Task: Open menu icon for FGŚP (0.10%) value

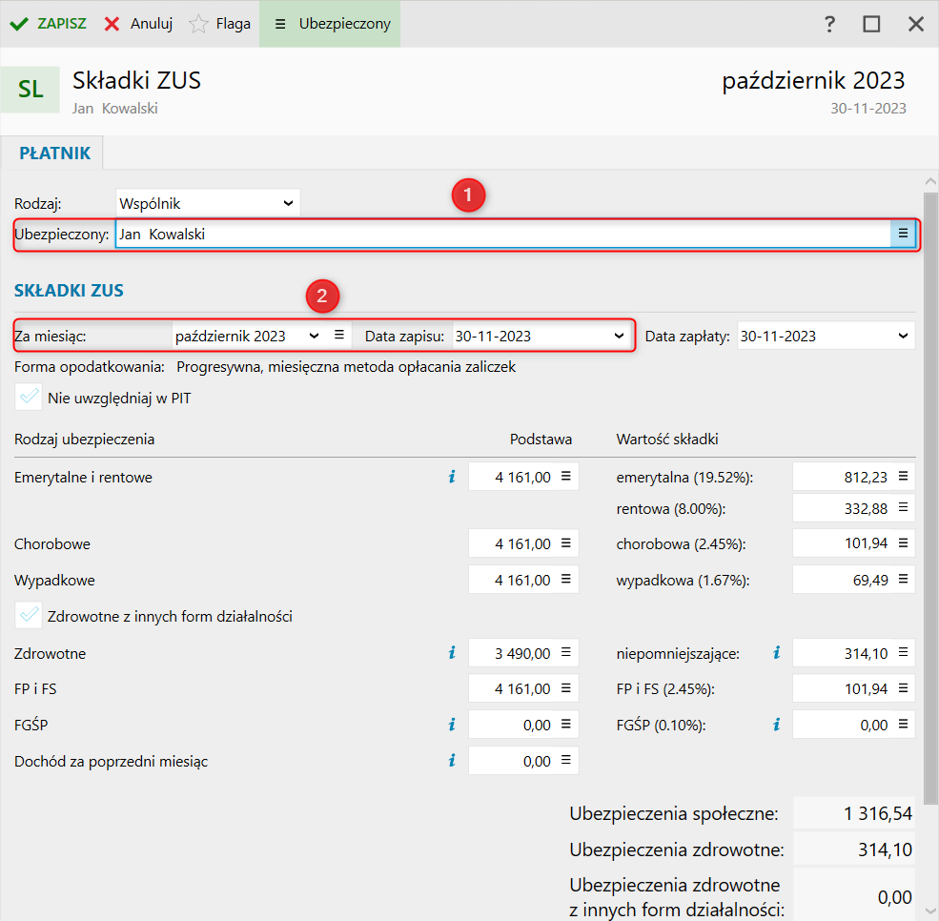Action: coord(903,724)
